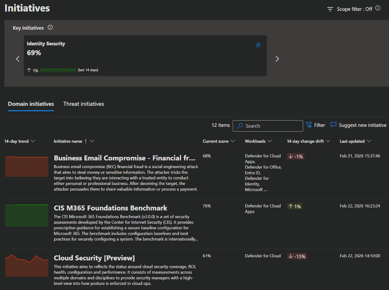The height and width of the screenshot is (290, 389).
Task: Click the Business Email Compromise trend chart
Action: [27, 166]
